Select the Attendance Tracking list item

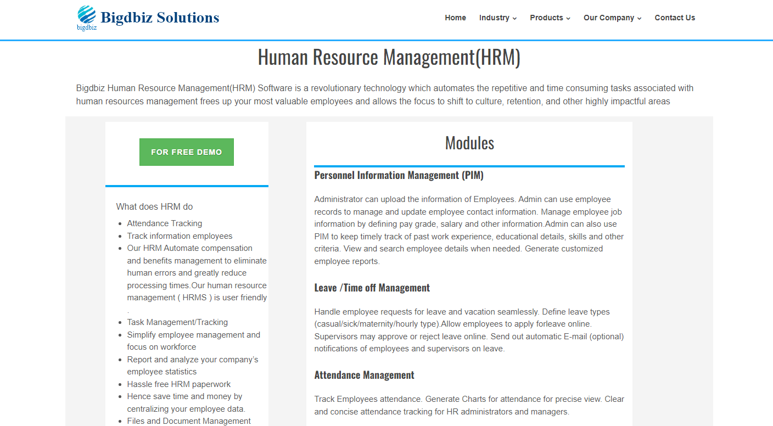pos(165,223)
